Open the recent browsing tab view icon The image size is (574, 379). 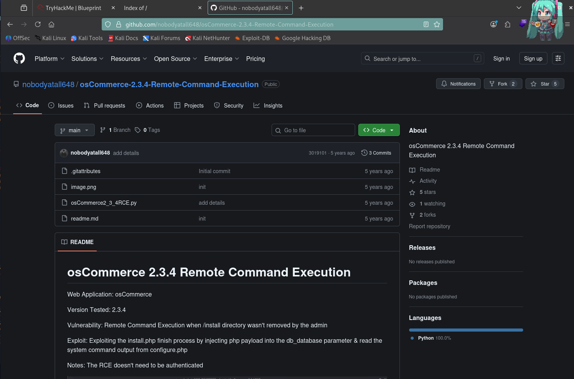tap(24, 8)
